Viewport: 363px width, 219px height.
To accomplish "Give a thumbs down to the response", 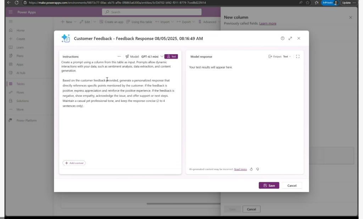I will click(257, 169).
